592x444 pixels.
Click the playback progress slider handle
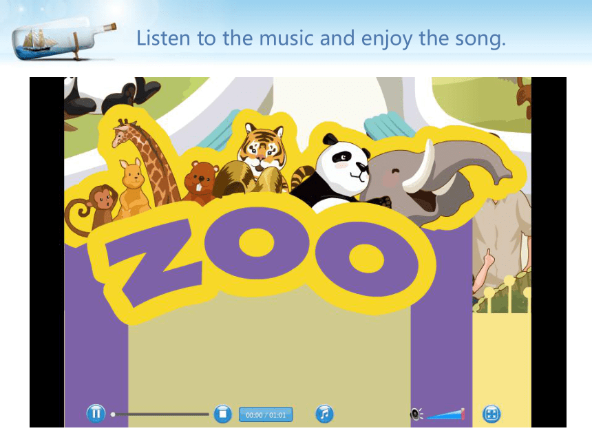[112, 414]
